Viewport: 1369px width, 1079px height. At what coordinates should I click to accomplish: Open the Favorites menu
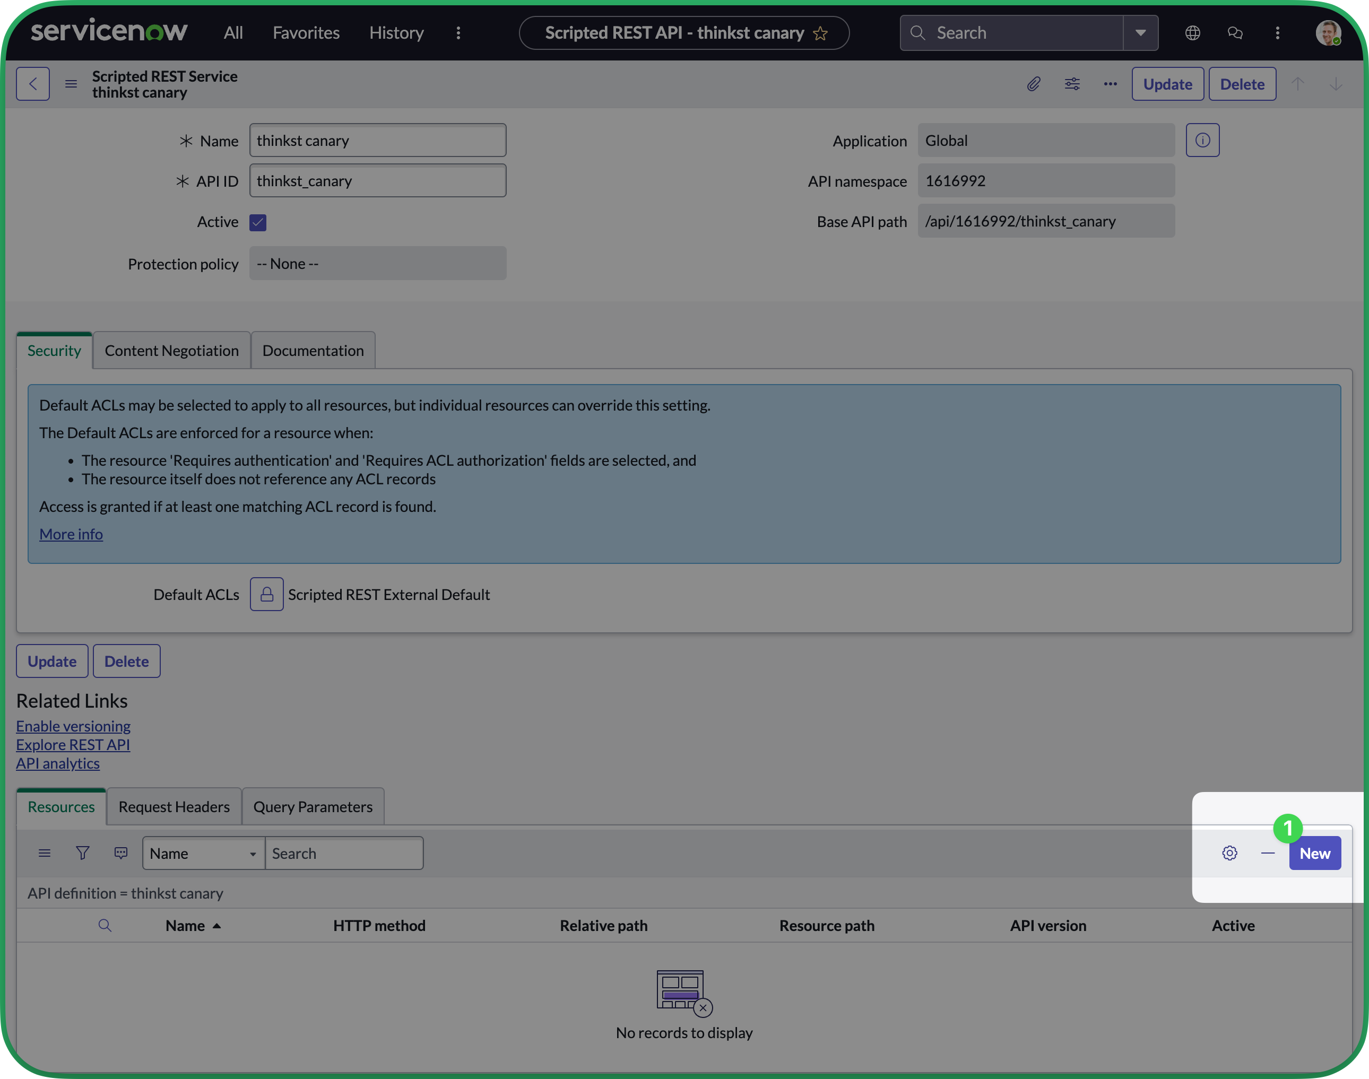(x=306, y=33)
